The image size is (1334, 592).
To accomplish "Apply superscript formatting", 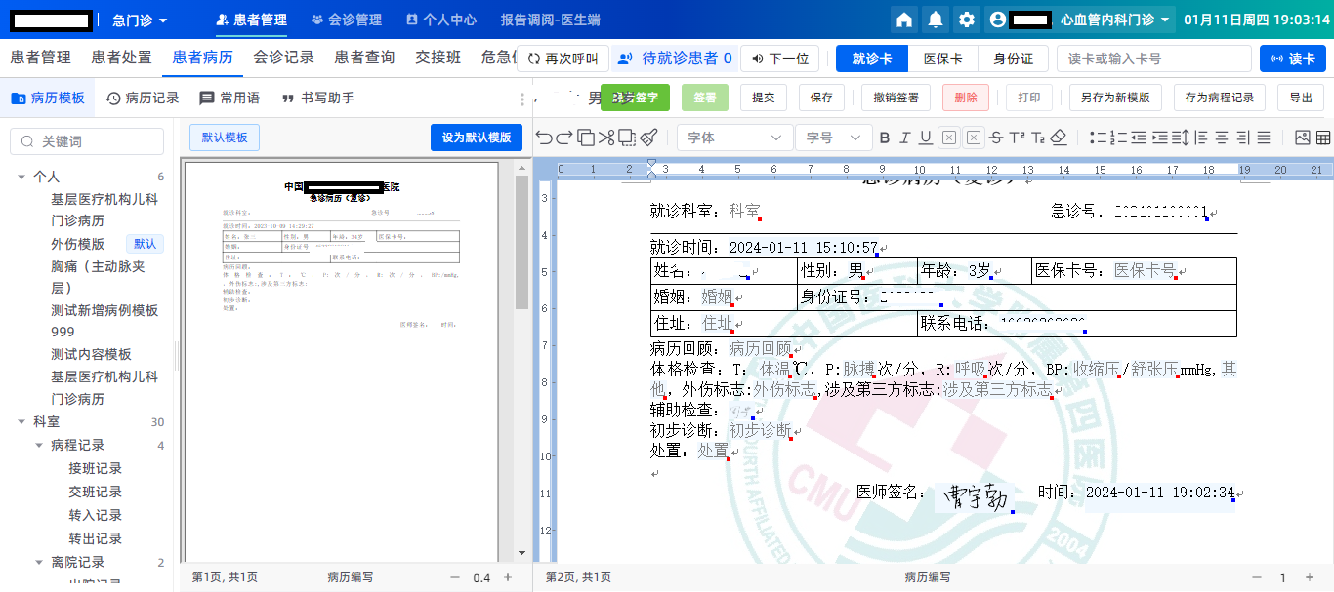I will 1017,138.
